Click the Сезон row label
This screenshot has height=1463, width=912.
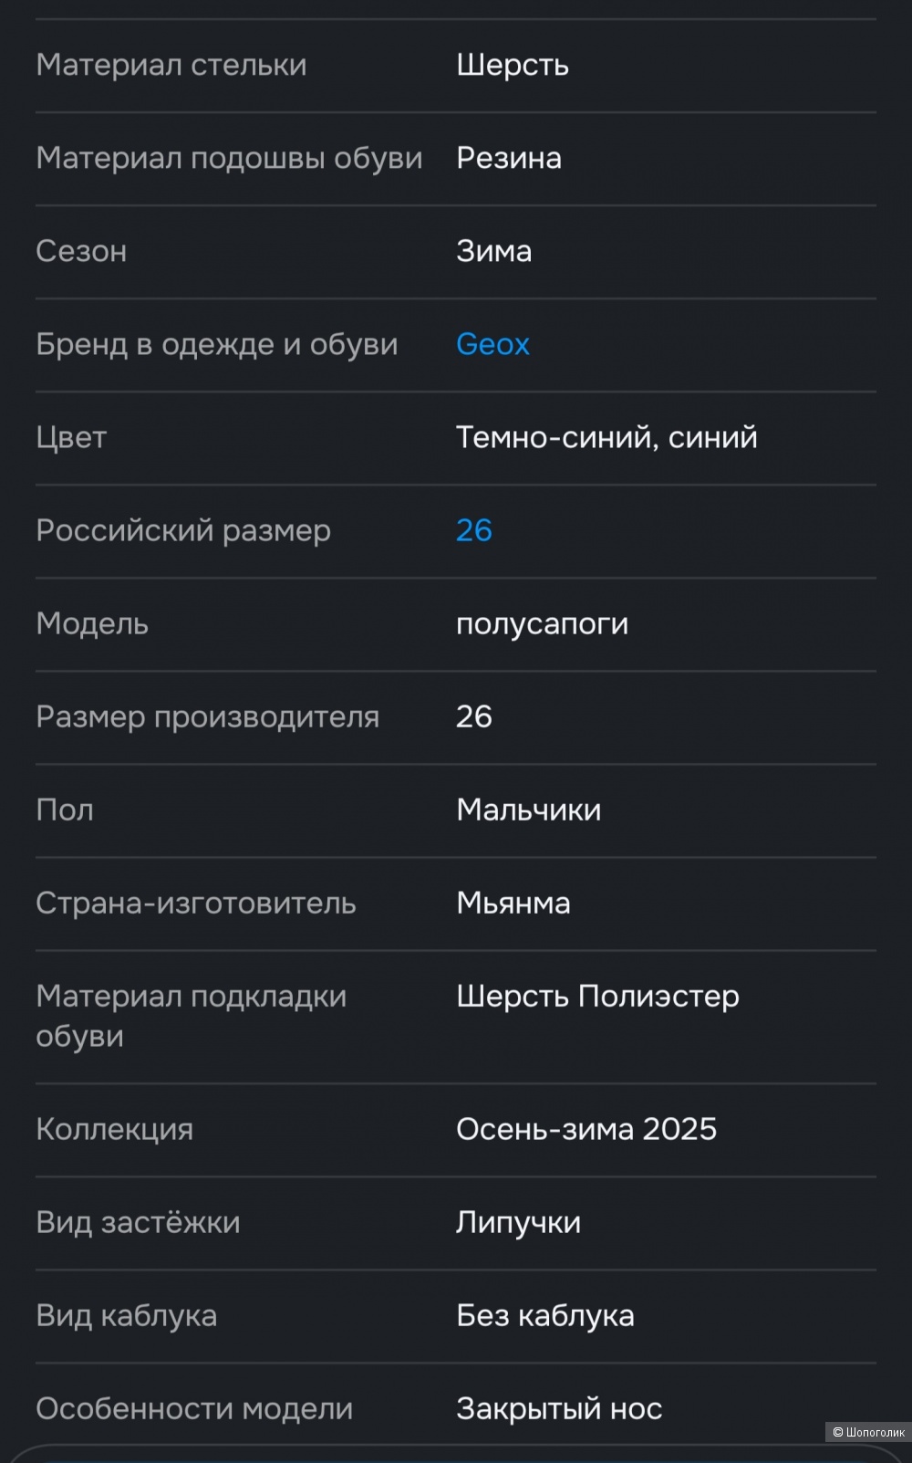click(x=81, y=251)
